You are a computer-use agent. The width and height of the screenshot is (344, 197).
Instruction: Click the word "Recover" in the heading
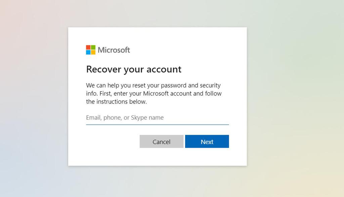pyautogui.click(x=103, y=69)
